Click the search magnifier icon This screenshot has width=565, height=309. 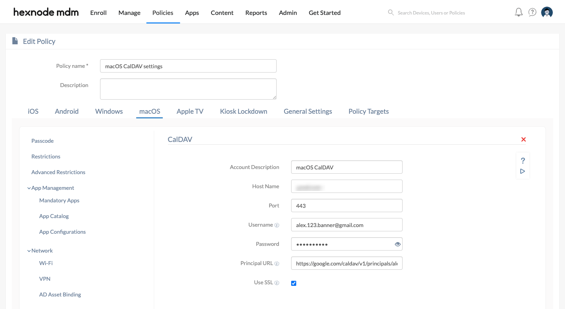pyautogui.click(x=391, y=12)
